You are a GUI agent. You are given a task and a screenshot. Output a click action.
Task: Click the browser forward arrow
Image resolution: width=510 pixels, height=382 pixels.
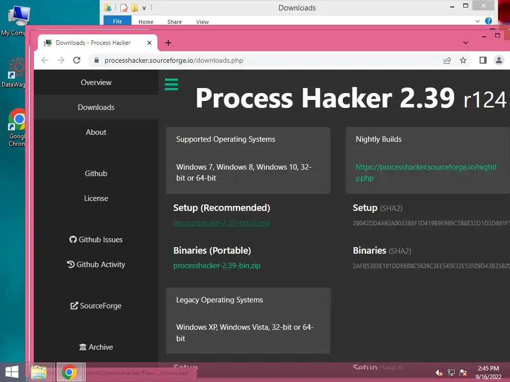click(x=61, y=60)
